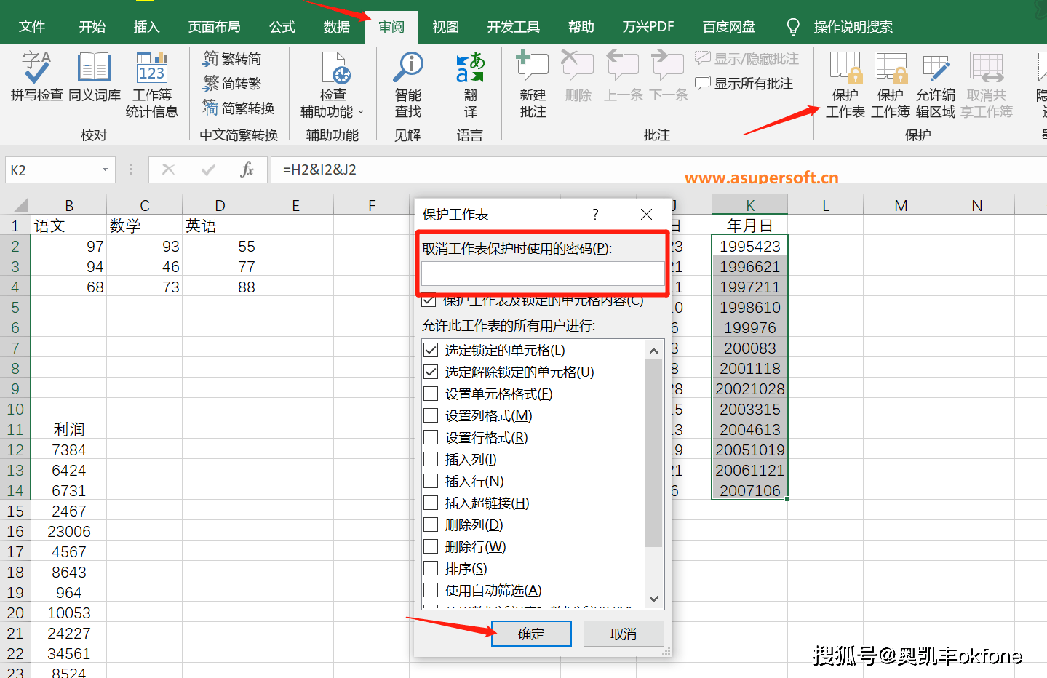Open the Name Box dropdown arrow
The image size is (1047, 678).
(x=105, y=170)
